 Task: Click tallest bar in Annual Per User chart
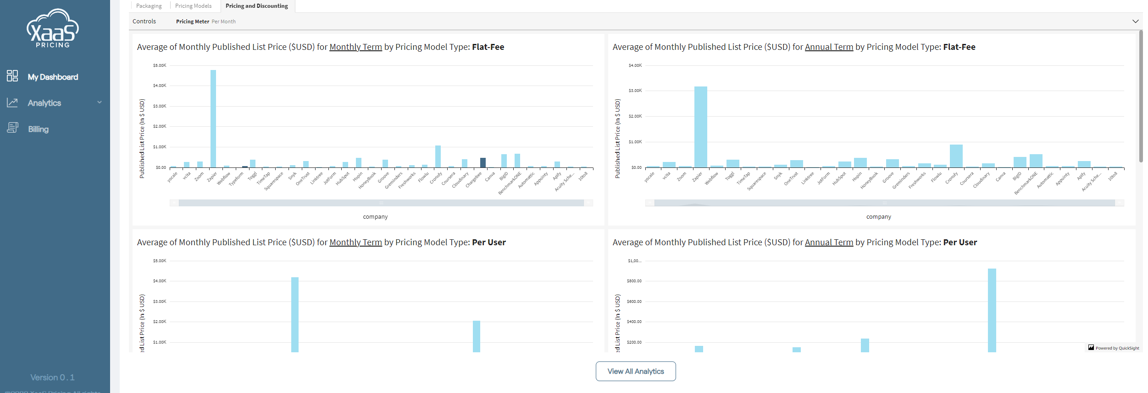click(x=992, y=310)
